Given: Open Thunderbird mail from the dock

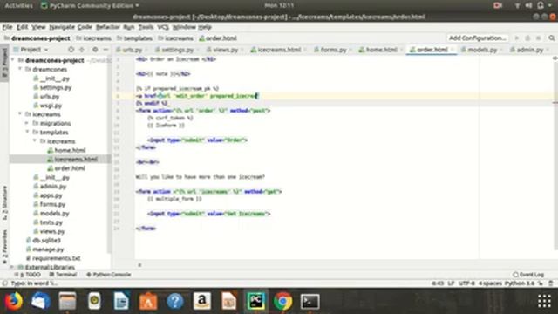Looking at the screenshot, I should [41, 301].
